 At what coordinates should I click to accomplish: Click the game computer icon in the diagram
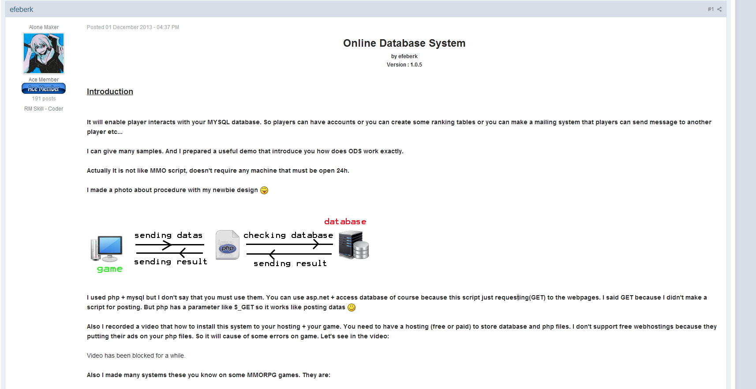coord(107,248)
